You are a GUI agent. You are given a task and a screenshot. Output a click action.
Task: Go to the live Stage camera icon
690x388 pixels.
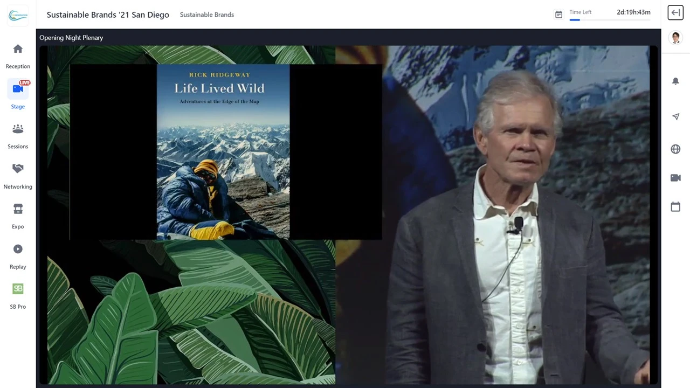tap(18, 88)
